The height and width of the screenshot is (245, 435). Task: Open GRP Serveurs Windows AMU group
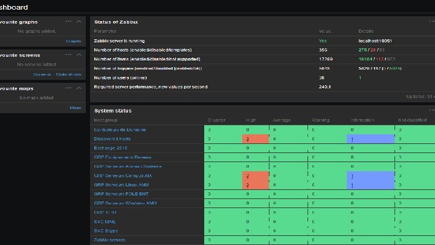click(x=125, y=203)
